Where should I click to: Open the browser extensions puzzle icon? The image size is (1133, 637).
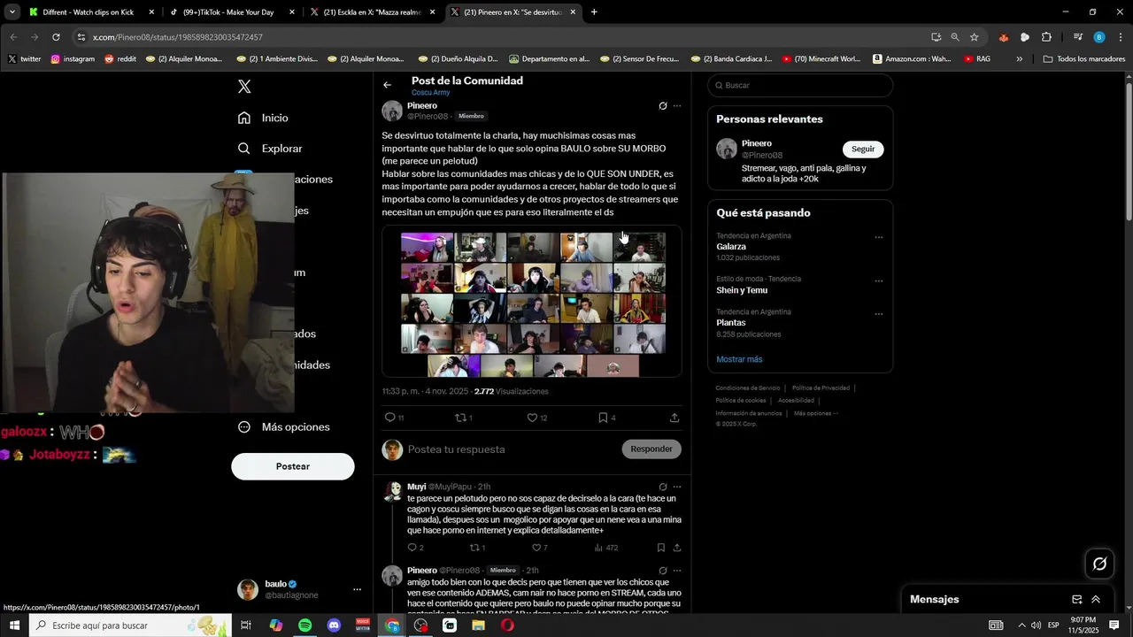coord(1046,37)
